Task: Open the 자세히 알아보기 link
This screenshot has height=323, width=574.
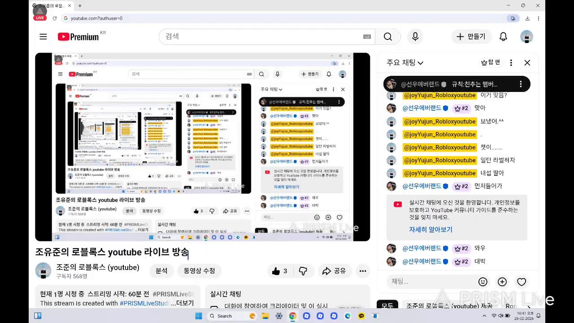Action: (x=430, y=229)
